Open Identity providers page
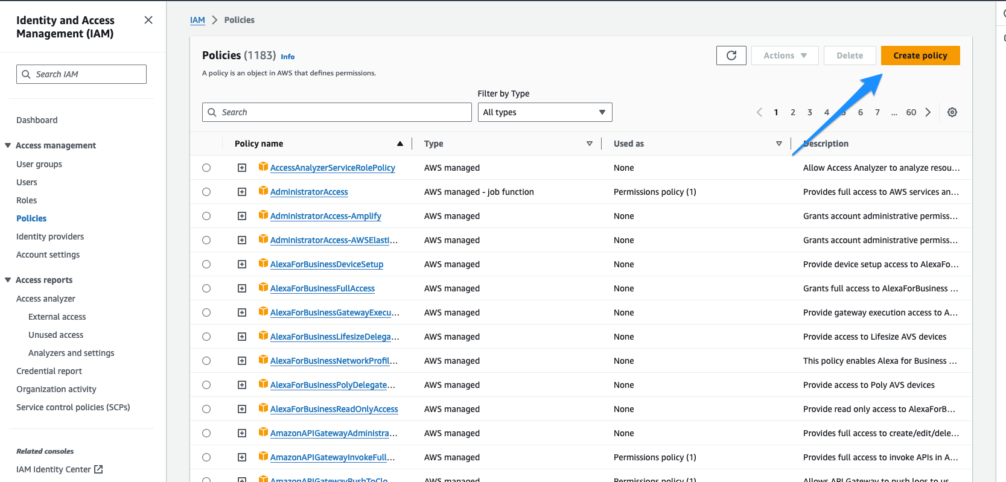Image resolution: width=1006 pixels, height=482 pixels. [x=50, y=236]
